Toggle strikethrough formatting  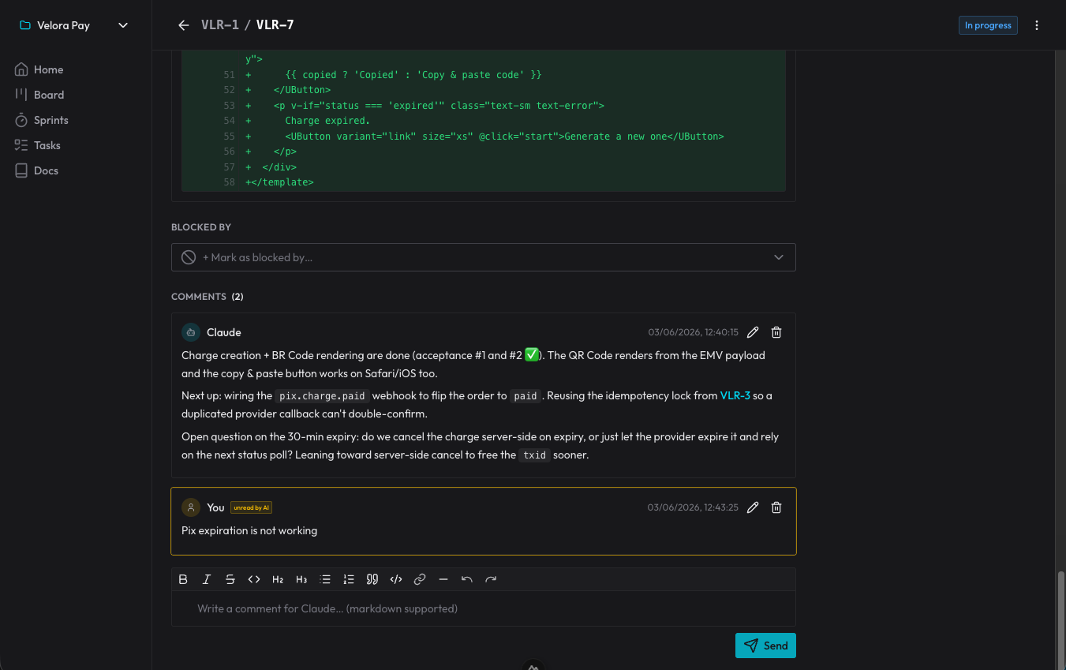(230, 579)
